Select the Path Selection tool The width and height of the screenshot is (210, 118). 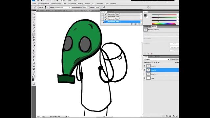pos(33,60)
